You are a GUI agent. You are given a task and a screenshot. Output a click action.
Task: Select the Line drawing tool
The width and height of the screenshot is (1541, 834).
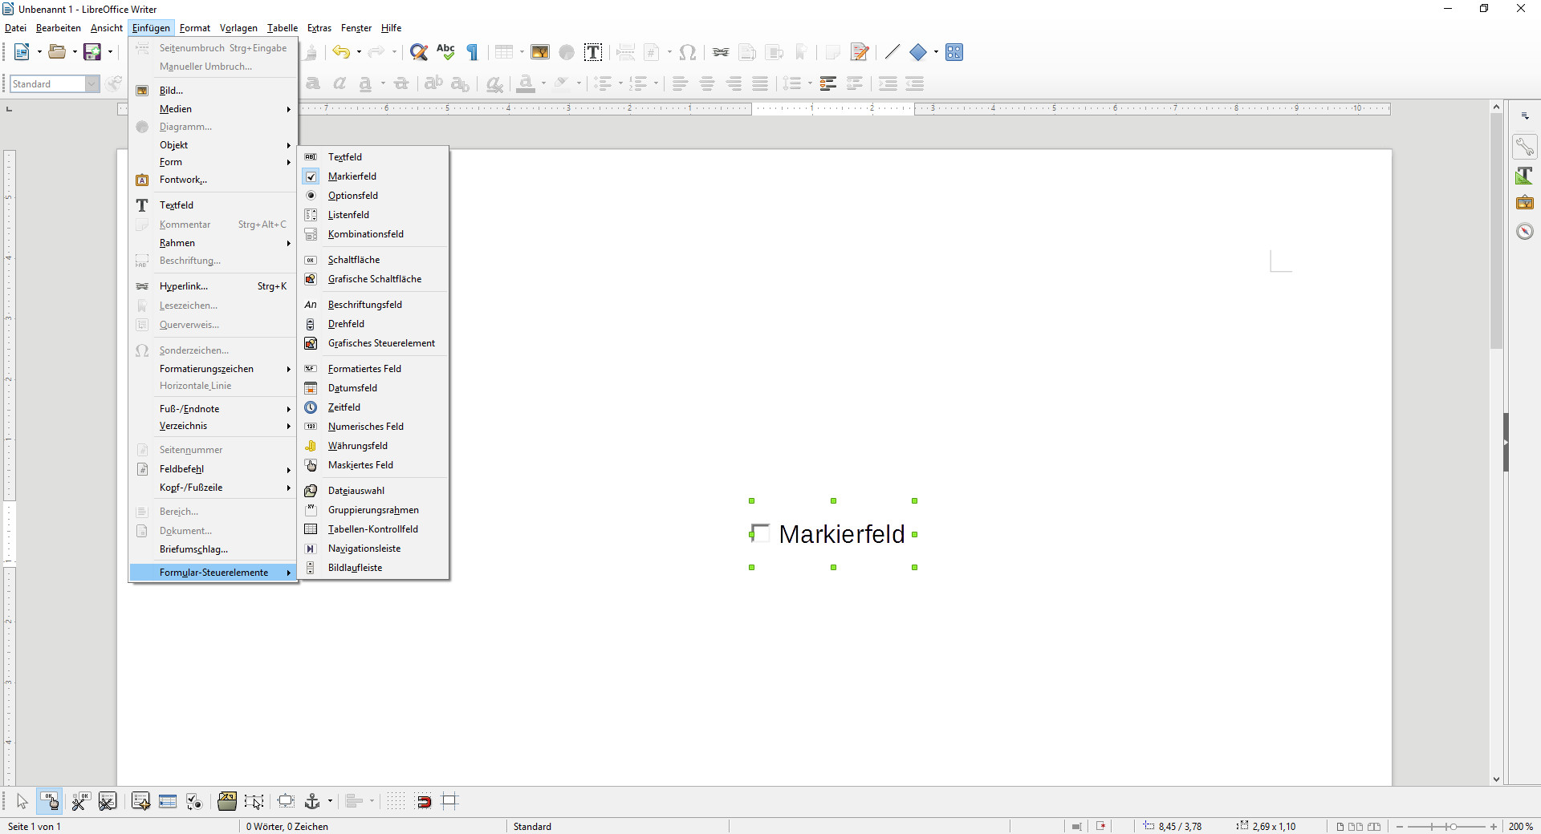892,52
